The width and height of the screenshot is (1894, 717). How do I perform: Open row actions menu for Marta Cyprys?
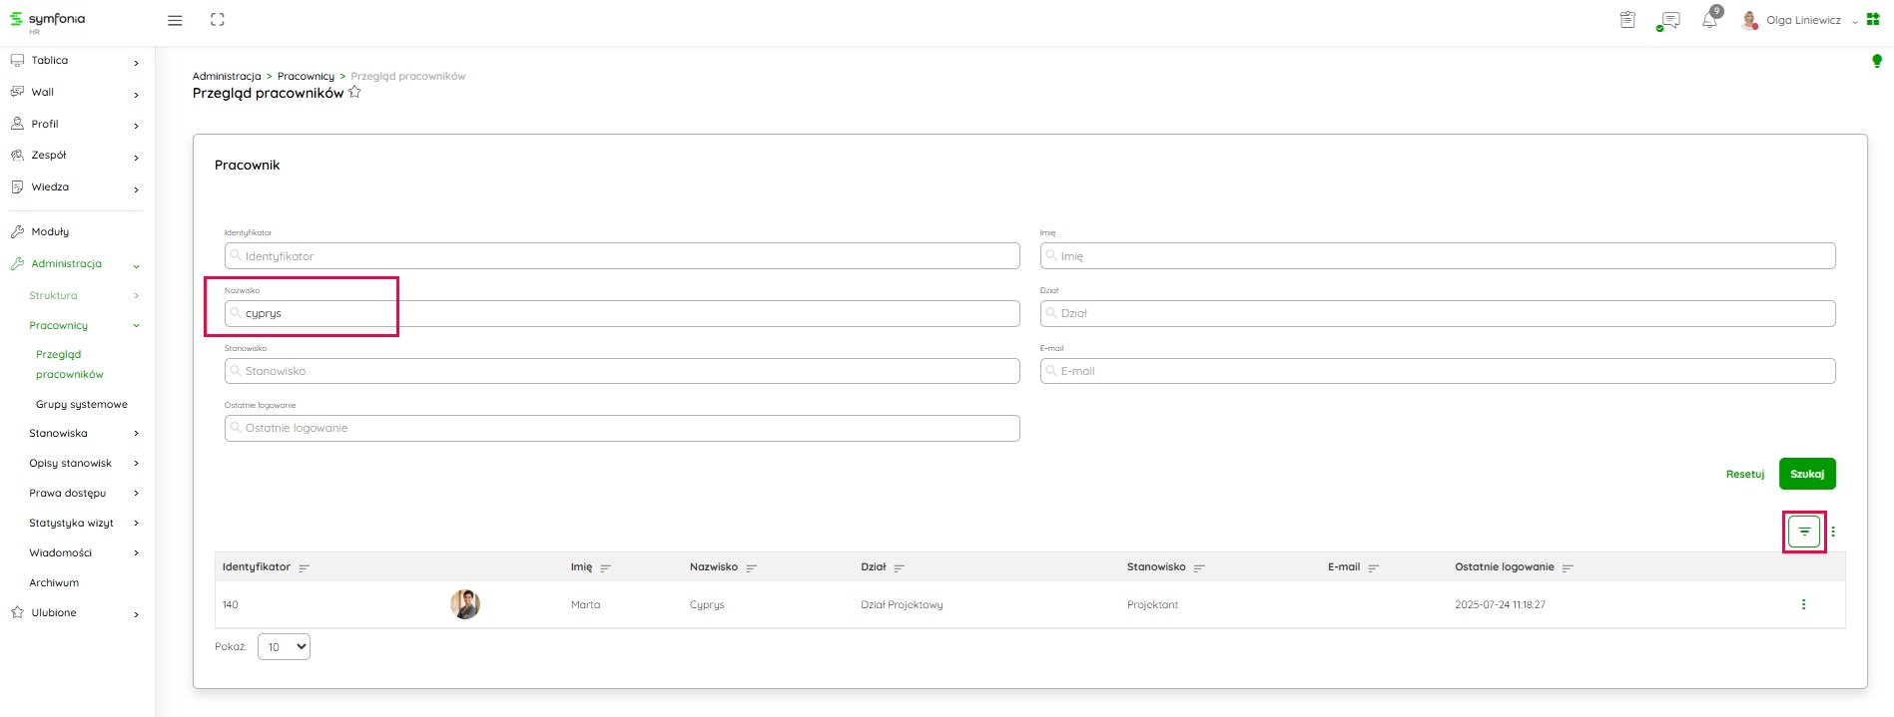1803,604
